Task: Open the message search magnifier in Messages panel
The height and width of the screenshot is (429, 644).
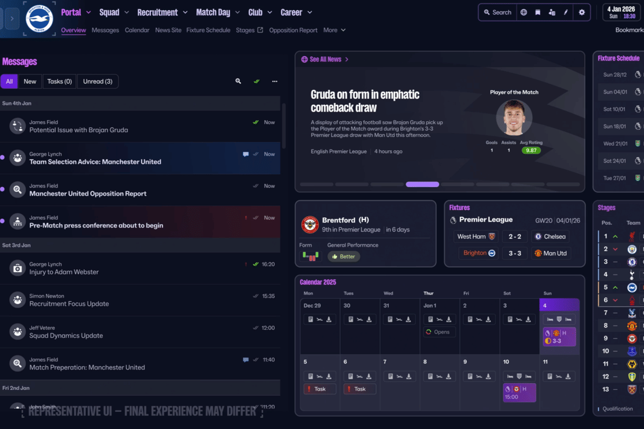Action: tap(238, 81)
